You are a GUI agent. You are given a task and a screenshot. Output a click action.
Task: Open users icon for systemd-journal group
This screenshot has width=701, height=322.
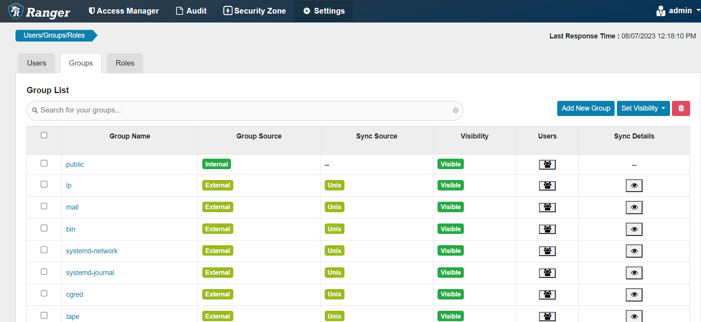click(x=547, y=273)
